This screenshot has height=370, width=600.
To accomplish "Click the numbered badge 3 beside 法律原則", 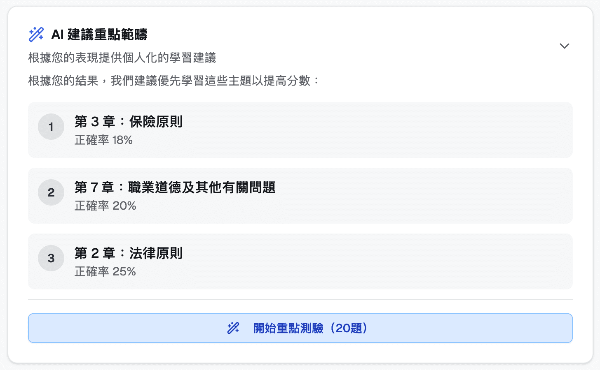I will (51, 258).
